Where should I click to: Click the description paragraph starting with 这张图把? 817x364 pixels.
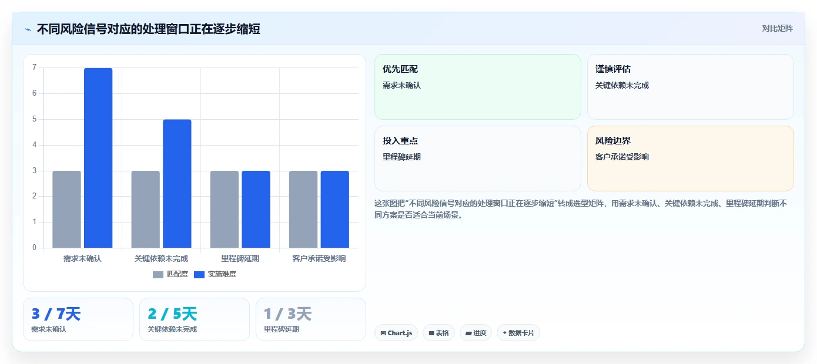[x=581, y=209]
